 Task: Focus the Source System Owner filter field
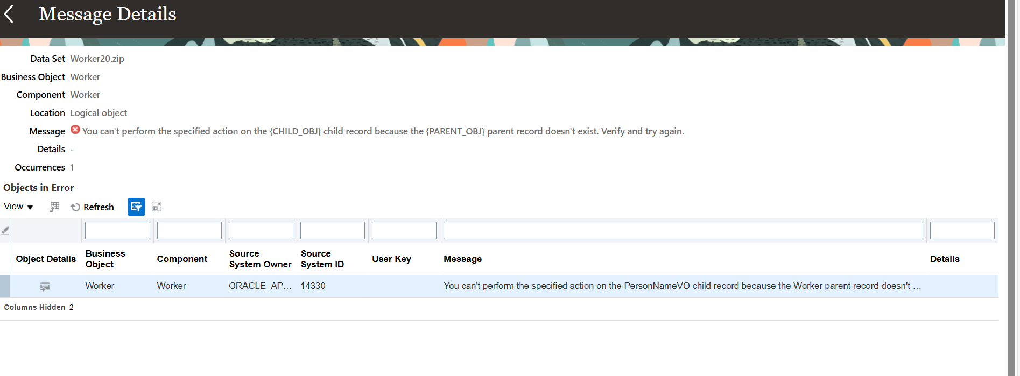(x=261, y=231)
